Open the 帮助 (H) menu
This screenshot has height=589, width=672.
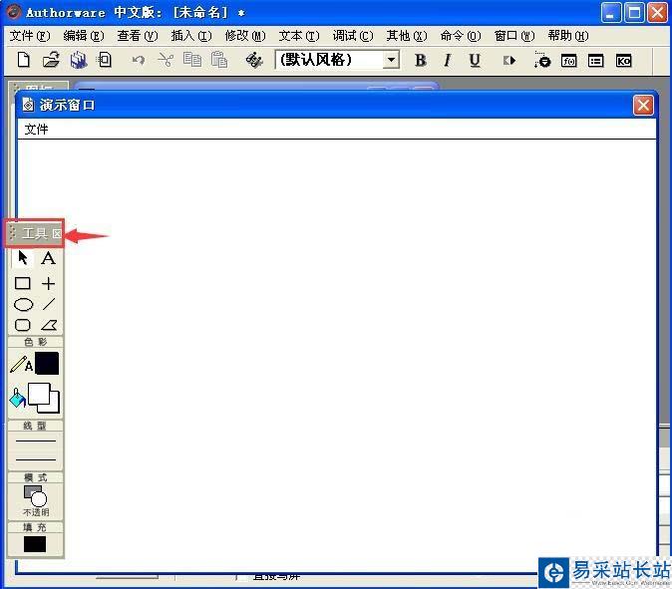(568, 36)
